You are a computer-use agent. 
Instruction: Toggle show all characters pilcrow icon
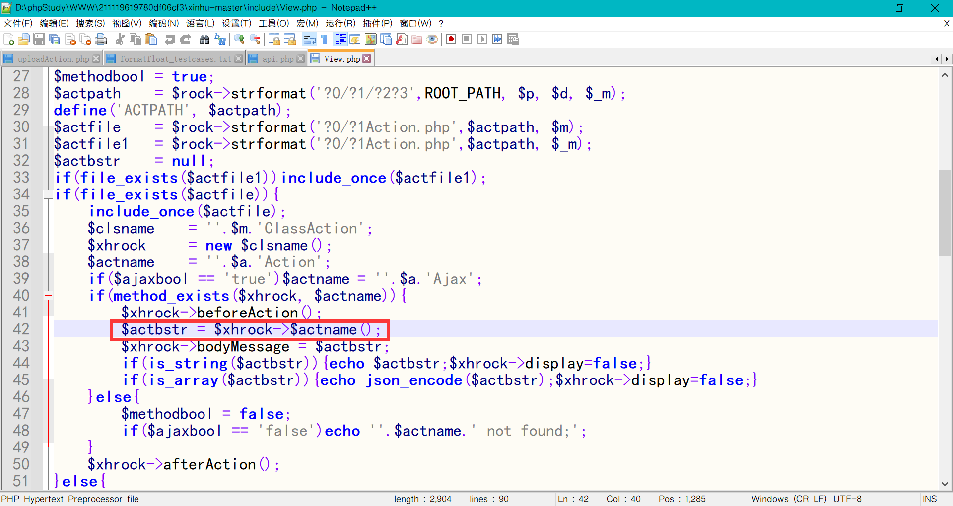click(324, 39)
